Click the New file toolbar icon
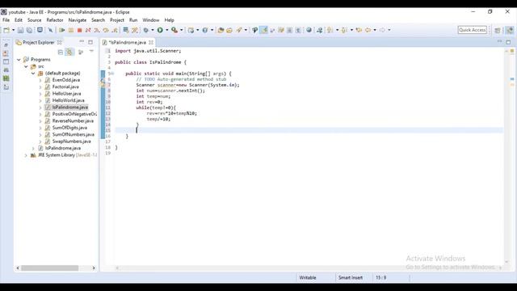Viewport: 517px width, 291px height. [x=6, y=30]
